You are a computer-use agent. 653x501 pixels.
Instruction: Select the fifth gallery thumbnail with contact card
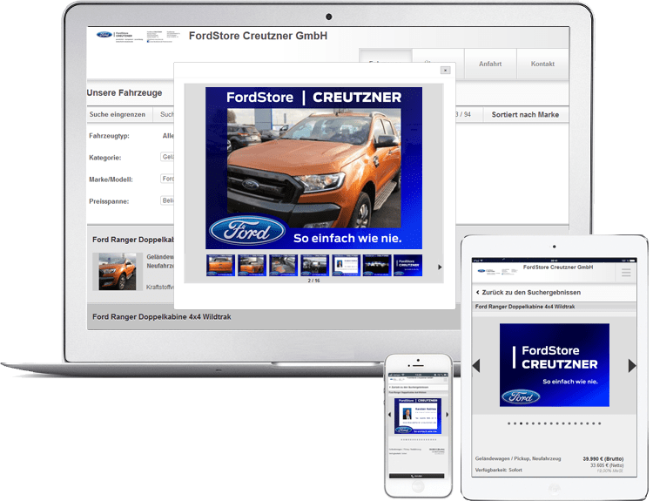pos(346,266)
